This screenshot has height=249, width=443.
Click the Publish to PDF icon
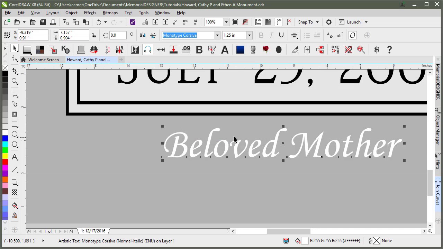[x=175, y=22]
